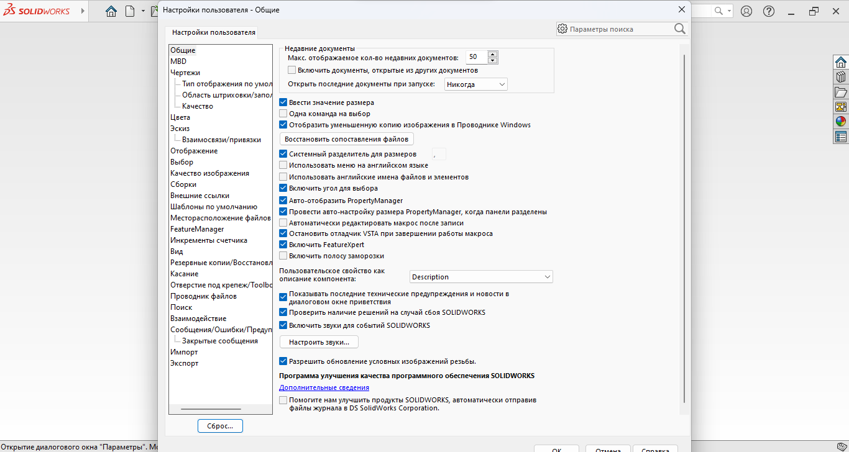Click the magnifier icon in options search
Screen dimensions: 849x452
click(x=679, y=29)
